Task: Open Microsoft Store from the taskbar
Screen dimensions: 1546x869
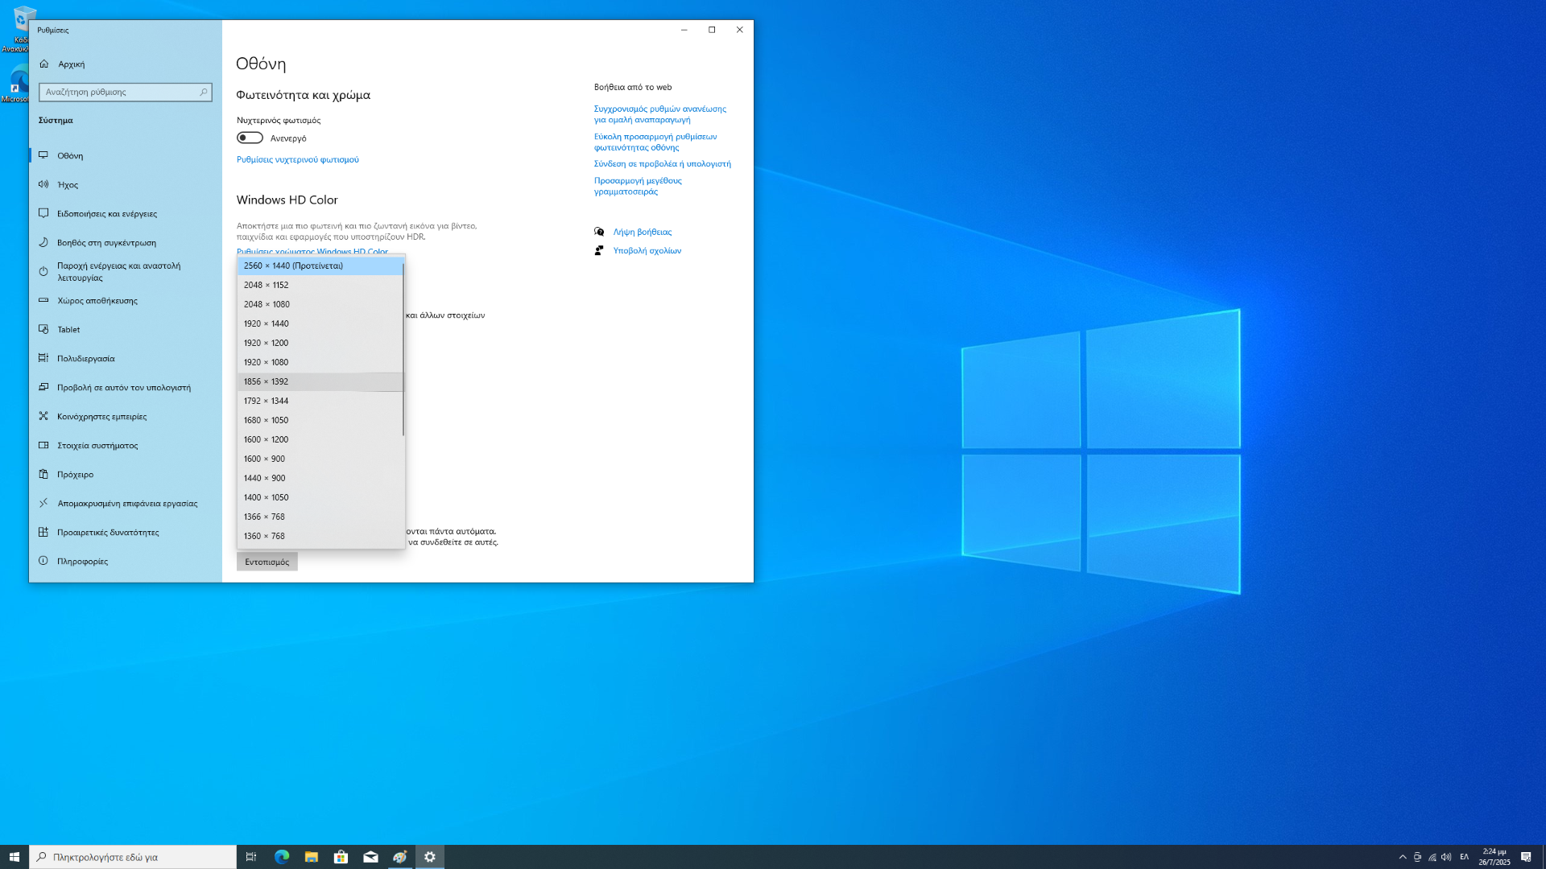Action: point(341,857)
